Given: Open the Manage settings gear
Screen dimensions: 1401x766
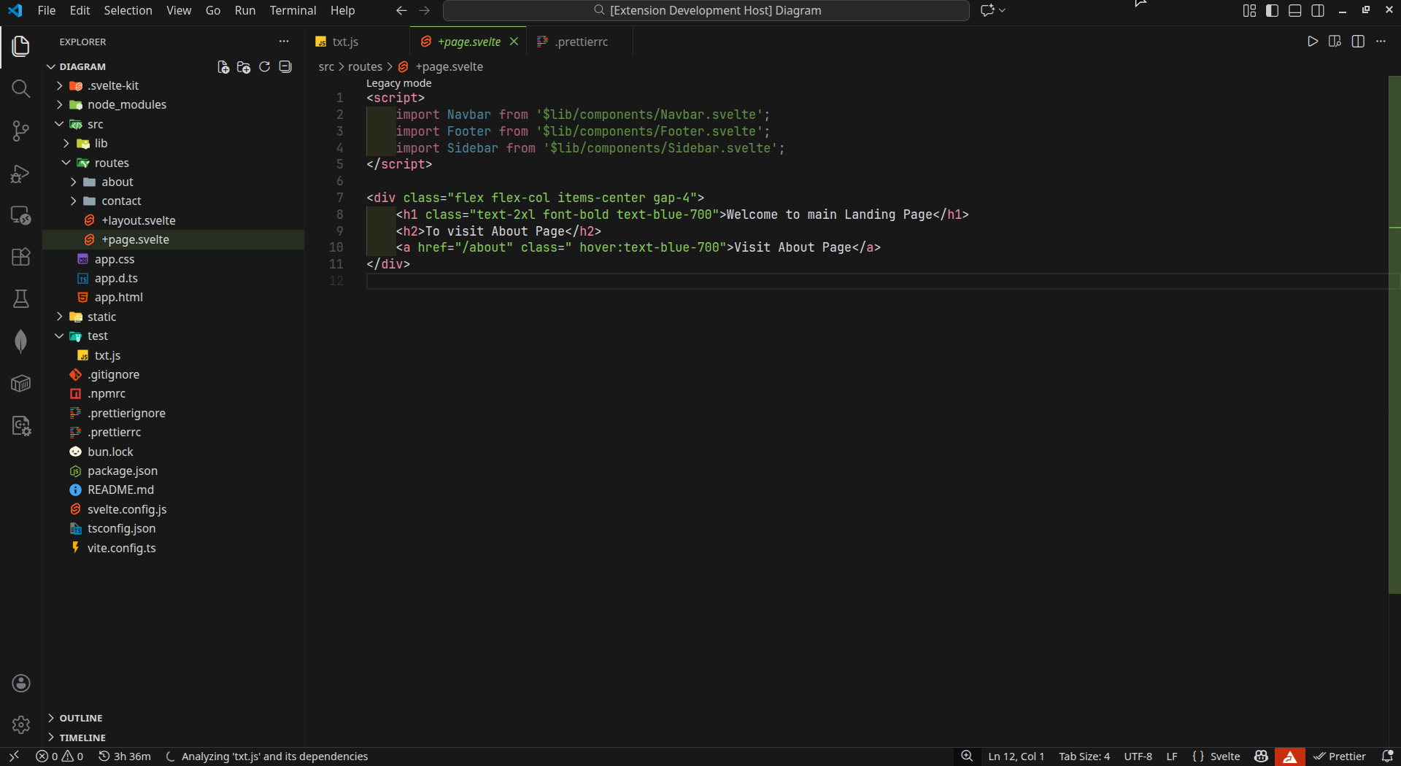Looking at the screenshot, I should click(21, 724).
